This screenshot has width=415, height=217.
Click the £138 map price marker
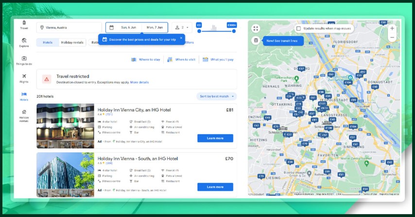[329, 128]
